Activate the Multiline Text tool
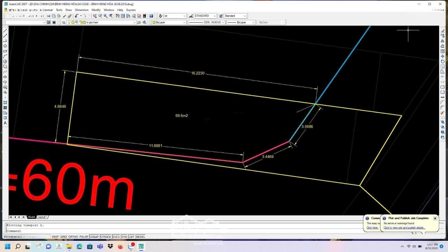This screenshot has height=252, width=448. coord(5,123)
